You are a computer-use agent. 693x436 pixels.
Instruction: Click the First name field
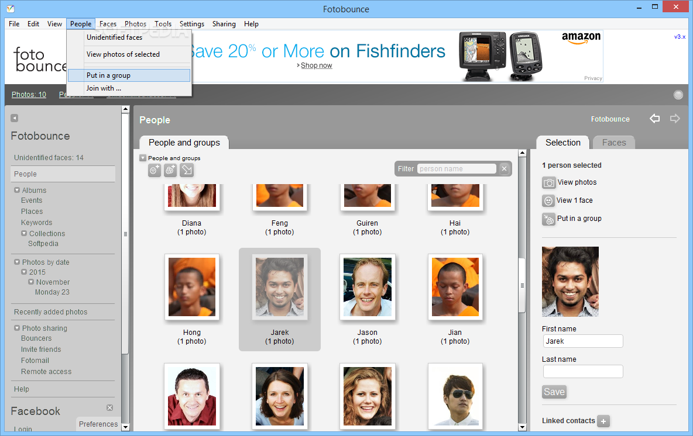[583, 341]
